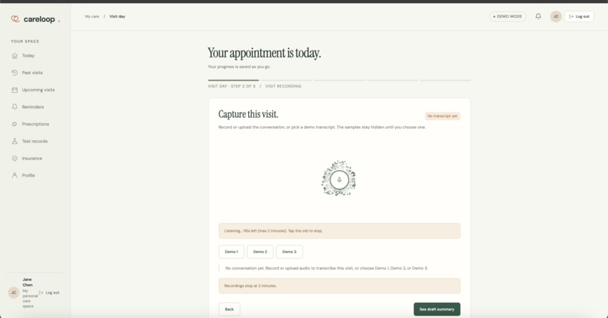Open Prescriptions page
608x318 pixels.
[x=35, y=124]
